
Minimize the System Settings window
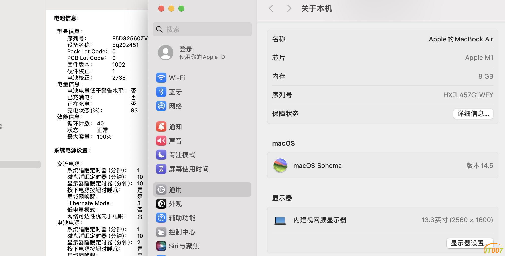[x=171, y=9]
